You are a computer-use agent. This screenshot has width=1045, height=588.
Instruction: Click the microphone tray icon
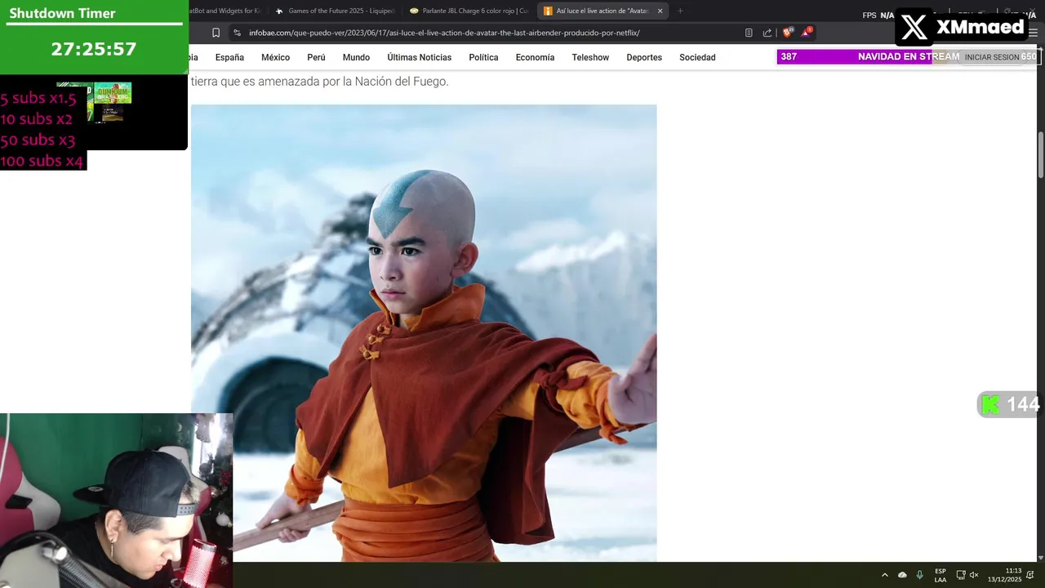920,575
